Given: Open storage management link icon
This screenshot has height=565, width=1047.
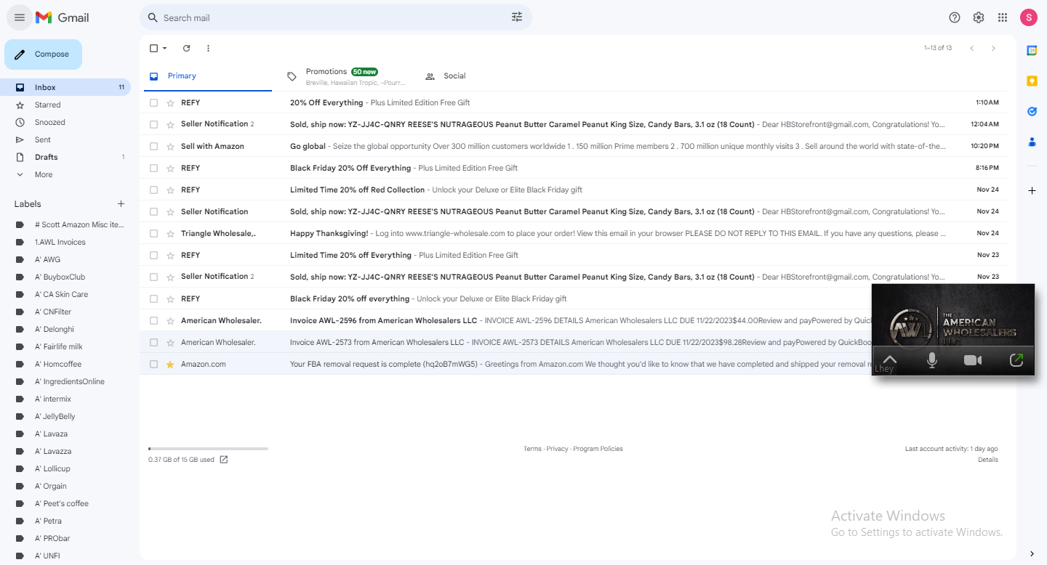Looking at the screenshot, I should [224, 460].
